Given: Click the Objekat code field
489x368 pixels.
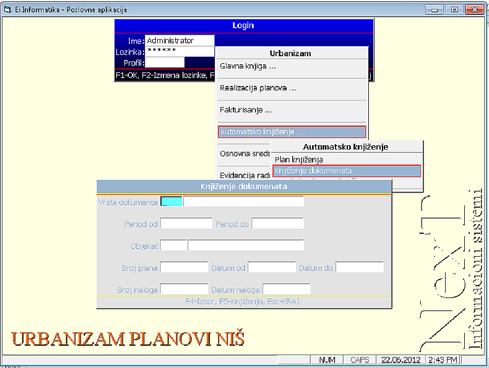Looking at the screenshot, I should pyautogui.click(x=173, y=245).
